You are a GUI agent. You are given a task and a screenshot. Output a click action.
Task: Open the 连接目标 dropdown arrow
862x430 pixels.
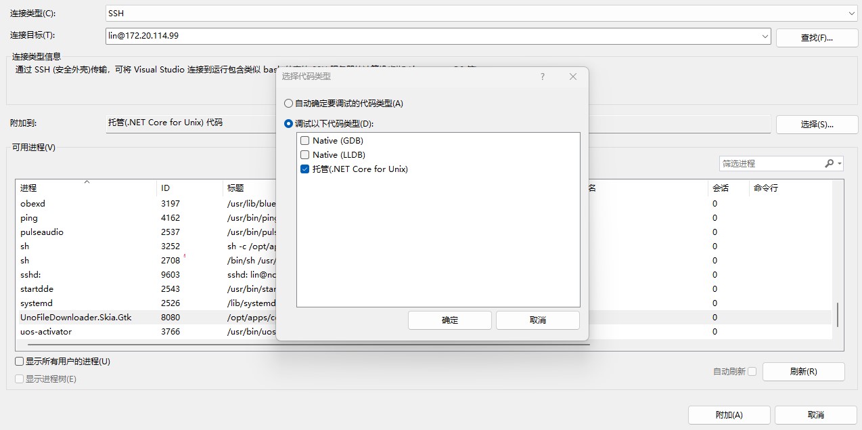pos(765,37)
